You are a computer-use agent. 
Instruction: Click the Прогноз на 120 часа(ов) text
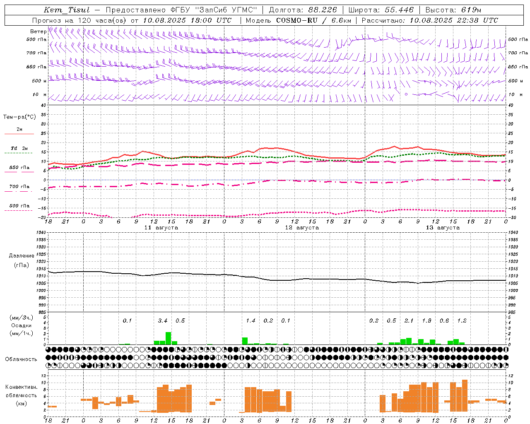[79, 20]
